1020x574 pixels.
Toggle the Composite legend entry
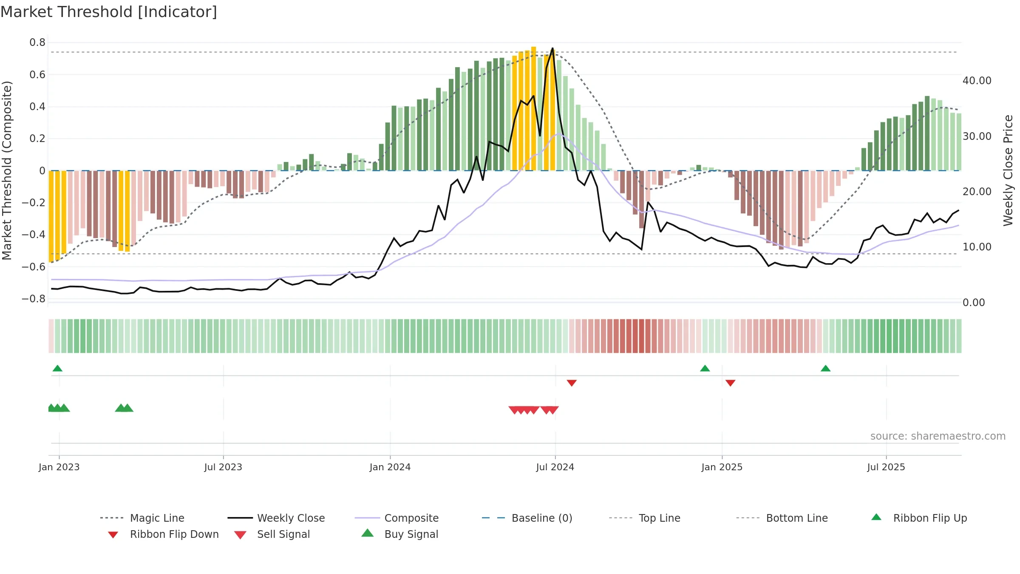point(397,518)
